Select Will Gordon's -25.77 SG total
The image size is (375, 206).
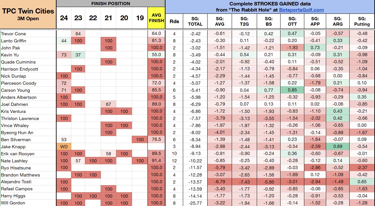195,203
